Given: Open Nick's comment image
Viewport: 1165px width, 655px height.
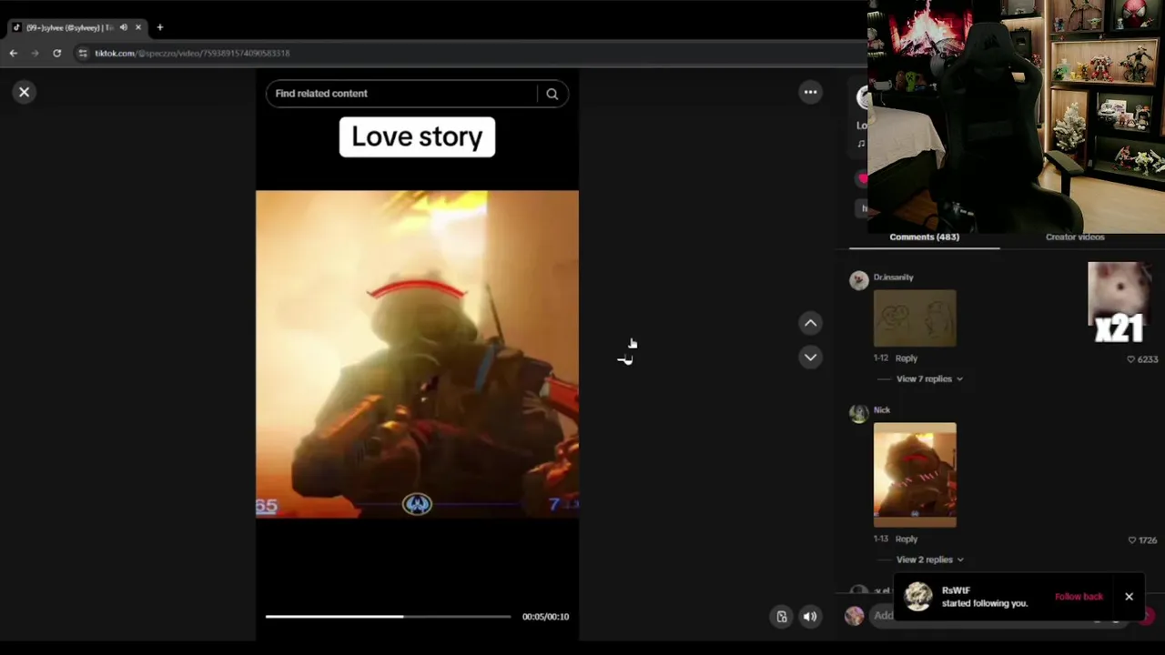Looking at the screenshot, I should 915,474.
